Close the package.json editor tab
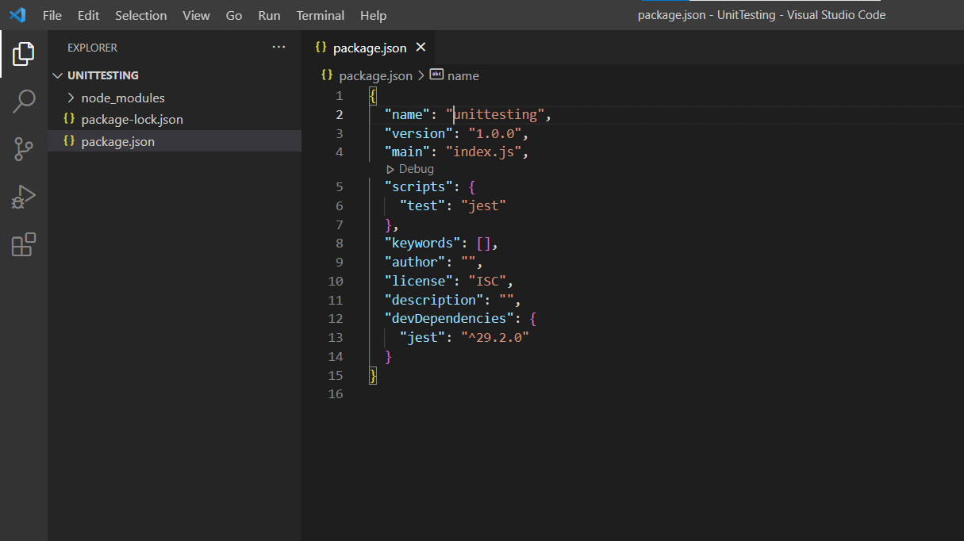Viewport: 964px width, 541px height. (420, 48)
